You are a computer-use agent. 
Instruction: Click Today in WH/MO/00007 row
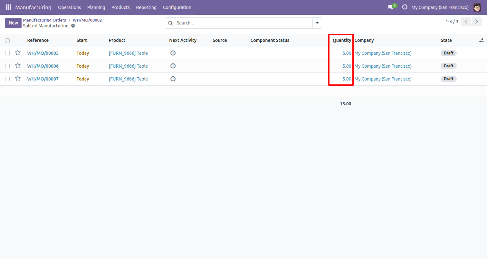point(83,79)
